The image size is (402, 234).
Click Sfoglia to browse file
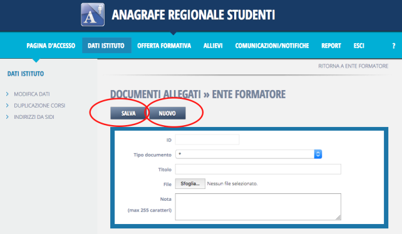[x=190, y=183]
